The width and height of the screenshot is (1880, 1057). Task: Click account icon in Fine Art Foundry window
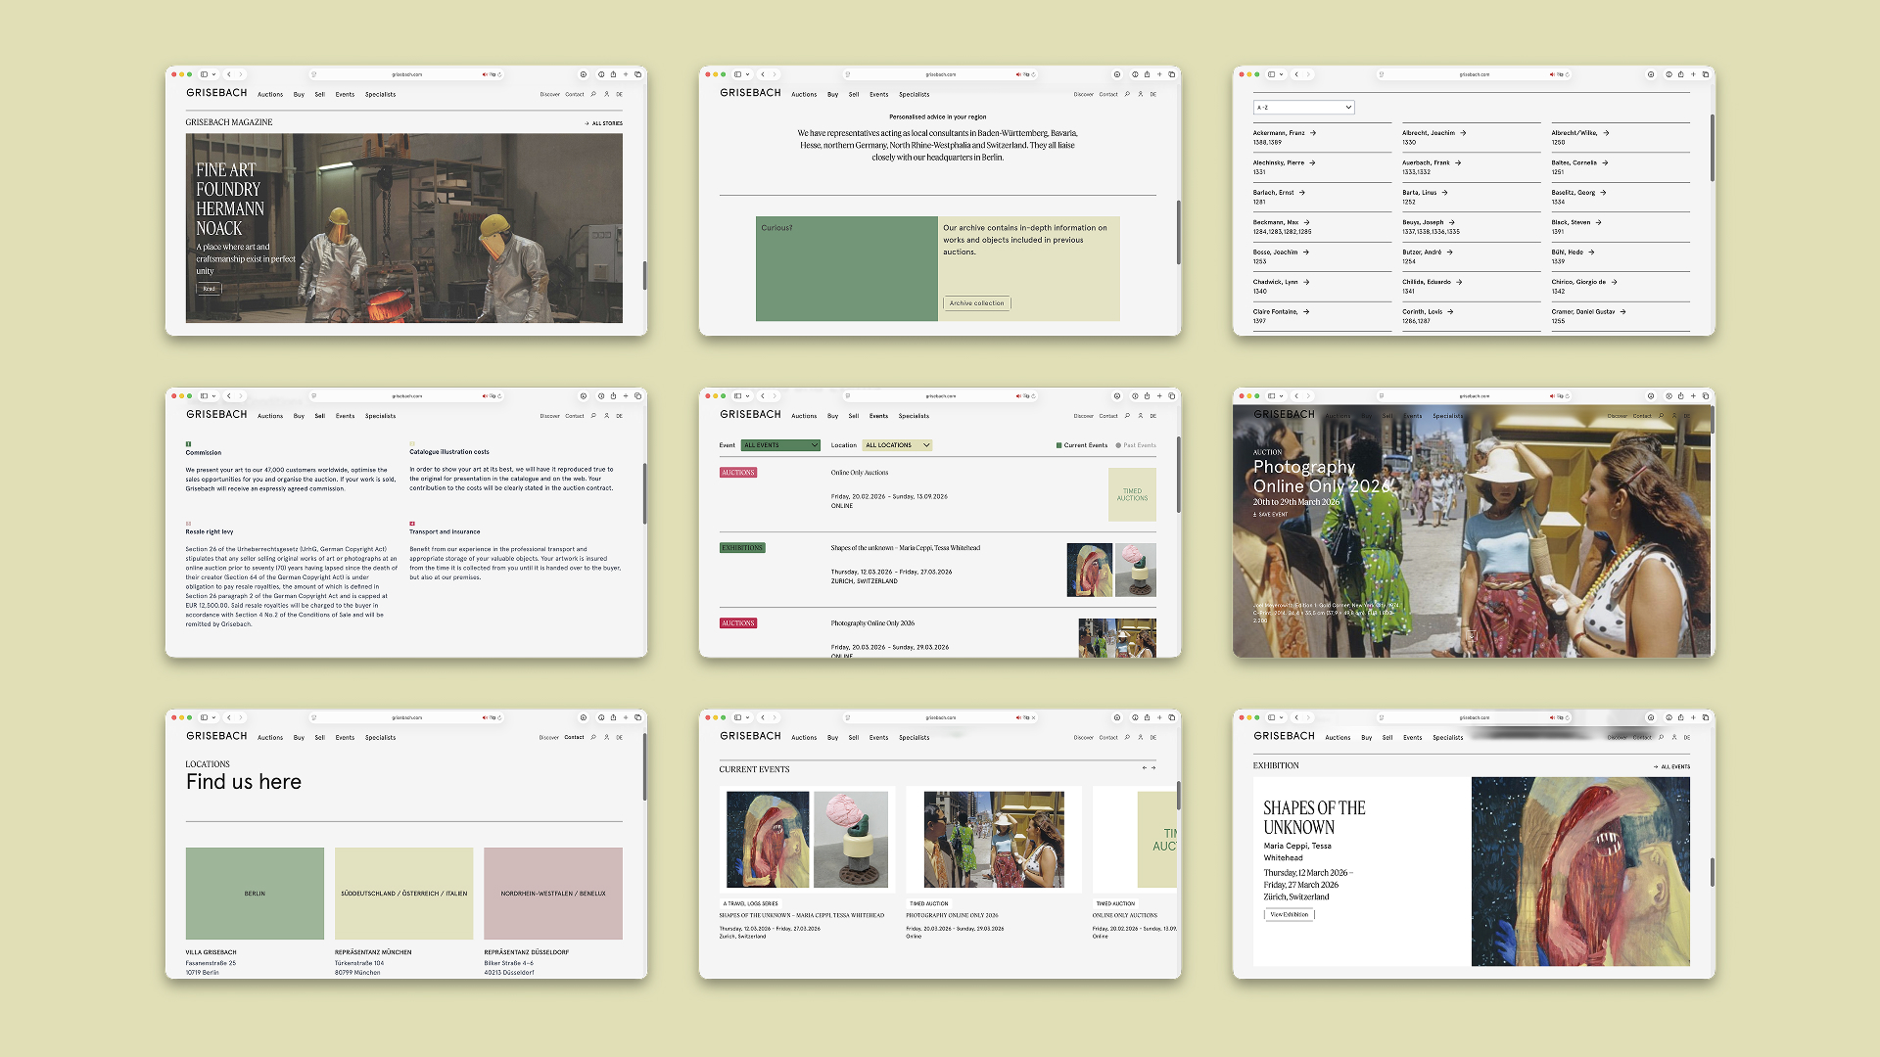point(606,94)
